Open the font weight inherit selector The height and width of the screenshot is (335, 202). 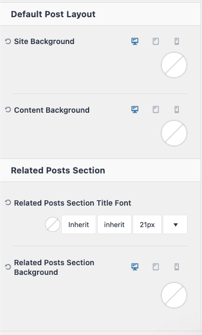[114, 224]
